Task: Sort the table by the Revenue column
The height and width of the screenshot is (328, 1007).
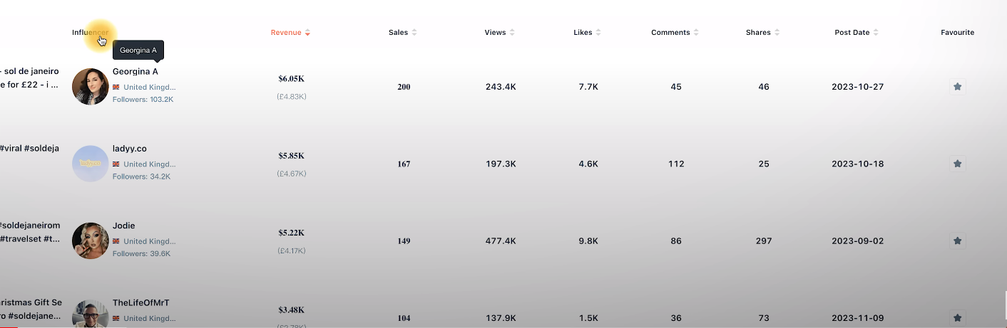Action: click(x=290, y=33)
